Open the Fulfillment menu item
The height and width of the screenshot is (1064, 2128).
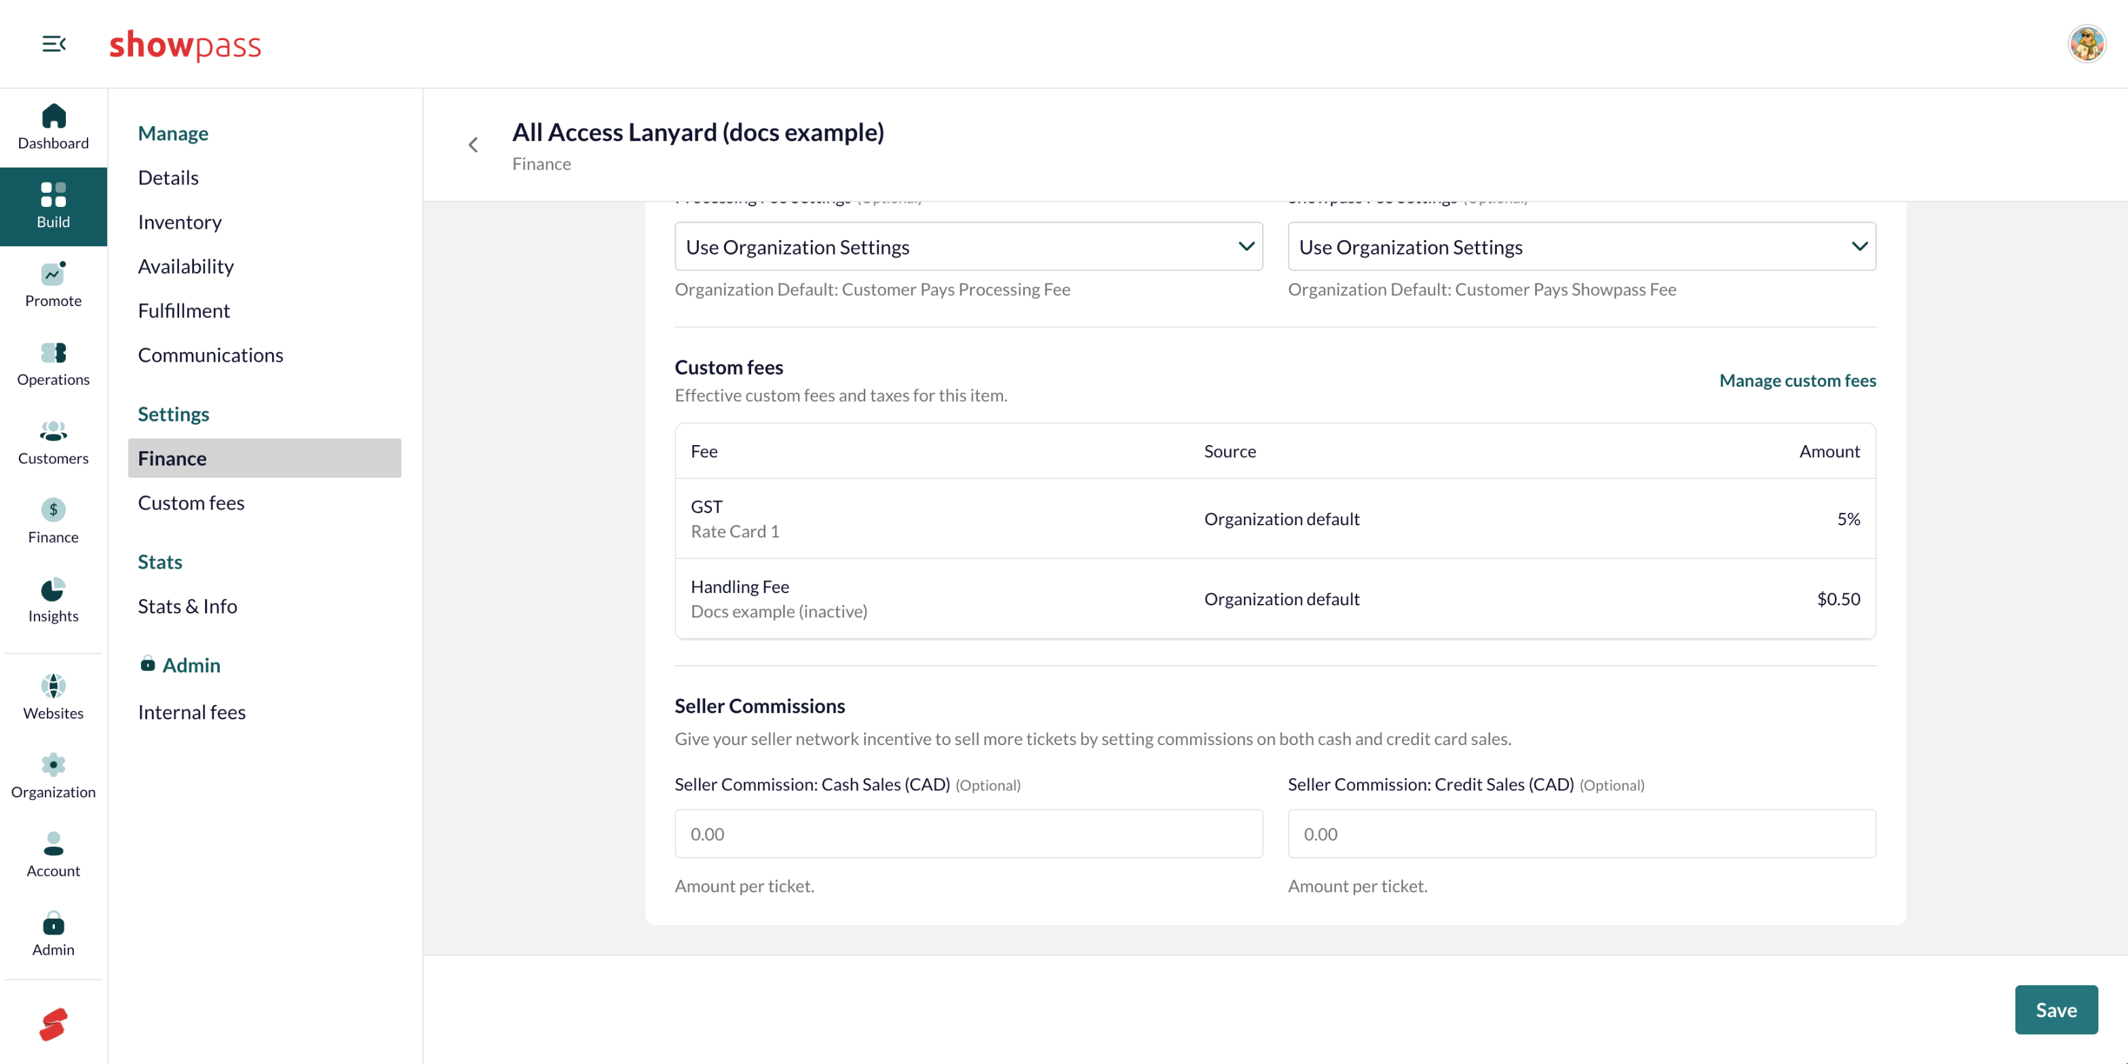(x=183, y=311)
